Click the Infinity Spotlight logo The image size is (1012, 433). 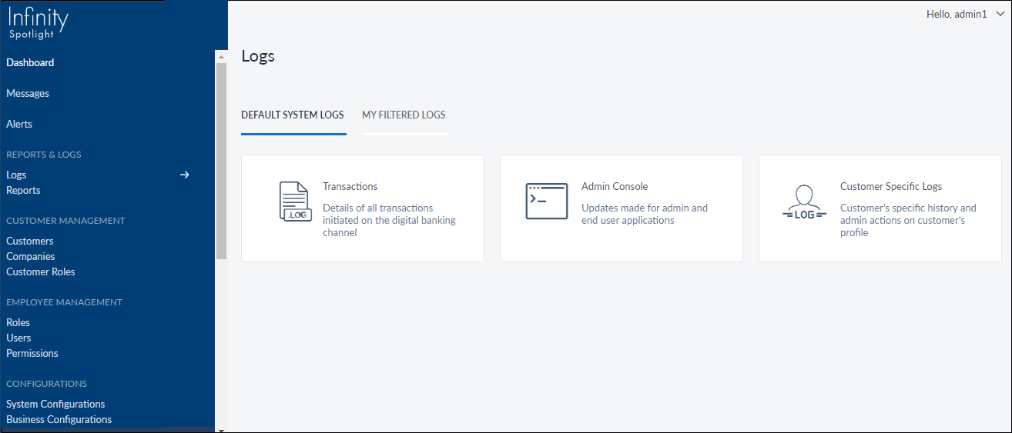[39, 24]
